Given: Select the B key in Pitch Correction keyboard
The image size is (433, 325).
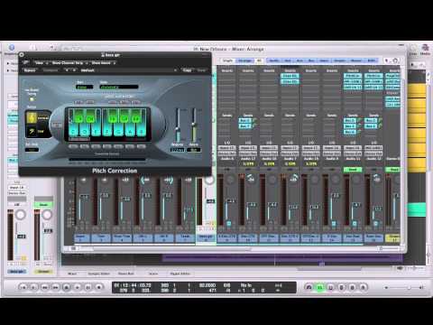Looking at the screenshot, I should click(141, 131).
